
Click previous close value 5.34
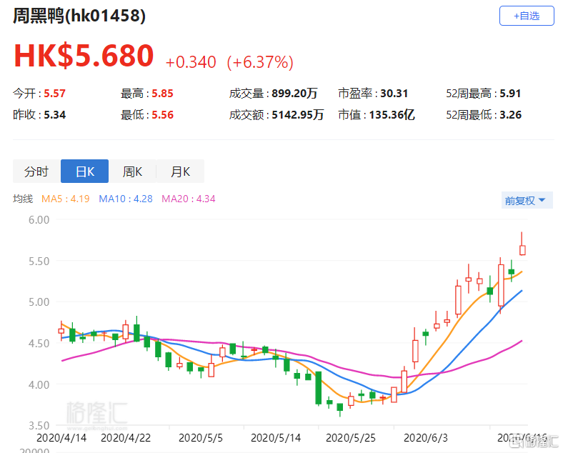54,115
